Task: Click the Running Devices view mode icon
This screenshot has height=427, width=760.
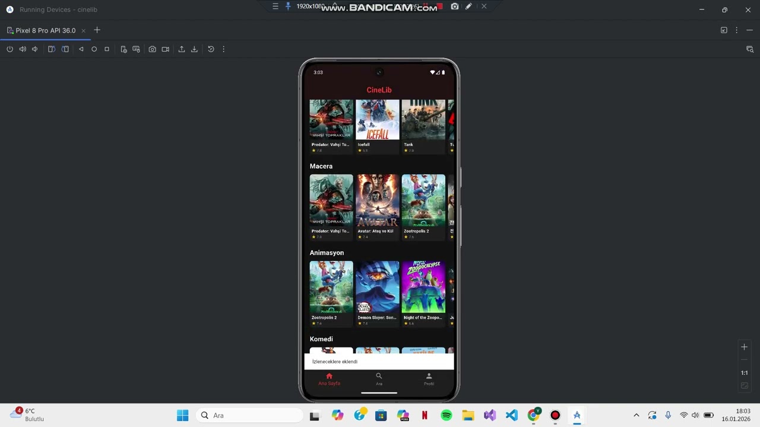Action: click(724, 30)
